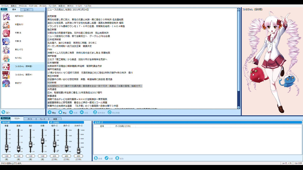
Task: Stop reading with the 停止 icon
Action: (60, 112)
